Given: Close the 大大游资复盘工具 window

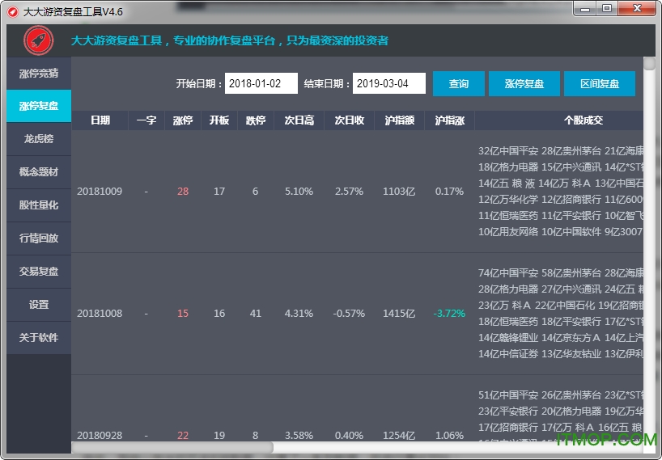Looking at the screenshot, I should [637, 8].
